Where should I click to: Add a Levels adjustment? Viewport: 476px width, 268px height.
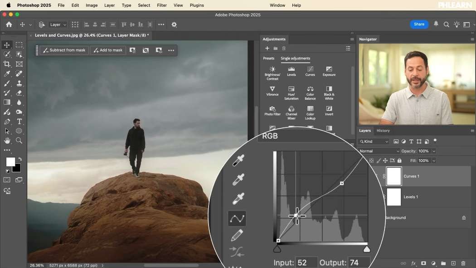291,71
